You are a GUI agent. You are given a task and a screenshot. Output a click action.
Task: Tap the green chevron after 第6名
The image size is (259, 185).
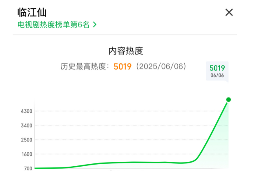pos(94,25)
